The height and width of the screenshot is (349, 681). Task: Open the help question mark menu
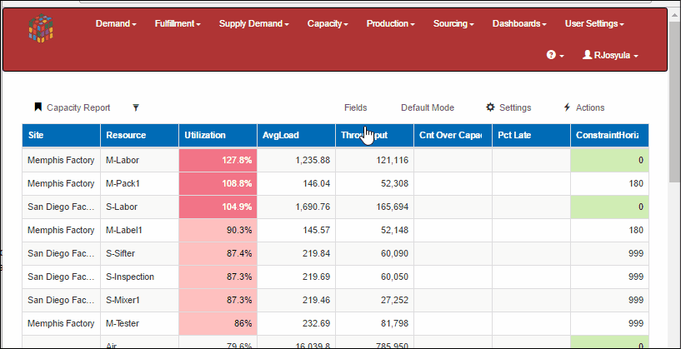point(551,55)
